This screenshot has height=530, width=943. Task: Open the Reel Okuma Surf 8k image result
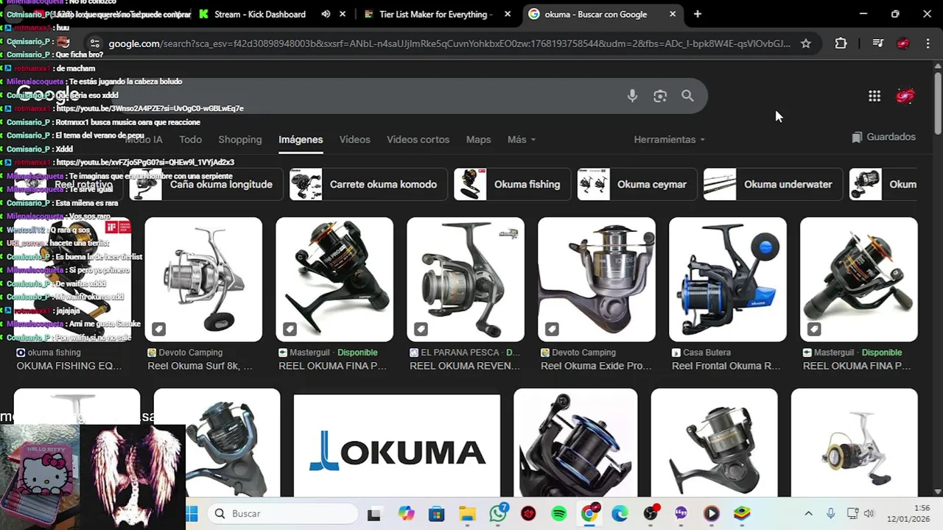[203, 280]
